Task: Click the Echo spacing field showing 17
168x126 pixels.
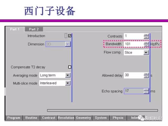Action: tap(134, 91)
